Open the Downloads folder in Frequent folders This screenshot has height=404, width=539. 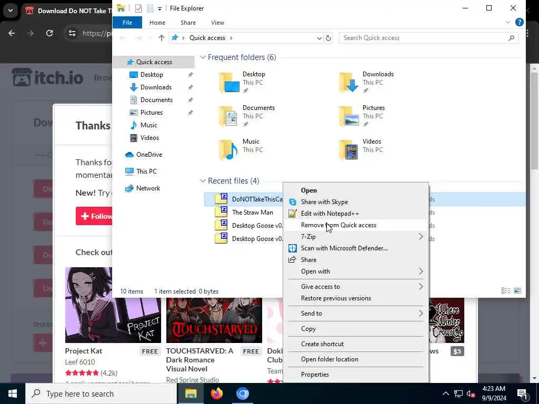click(x=366, y=83)
